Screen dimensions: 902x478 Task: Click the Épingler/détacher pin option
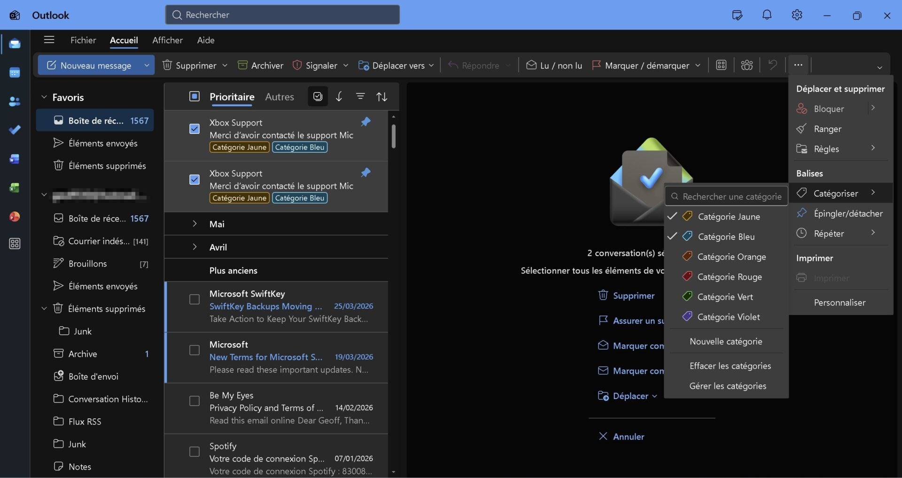tap(841, 213)
